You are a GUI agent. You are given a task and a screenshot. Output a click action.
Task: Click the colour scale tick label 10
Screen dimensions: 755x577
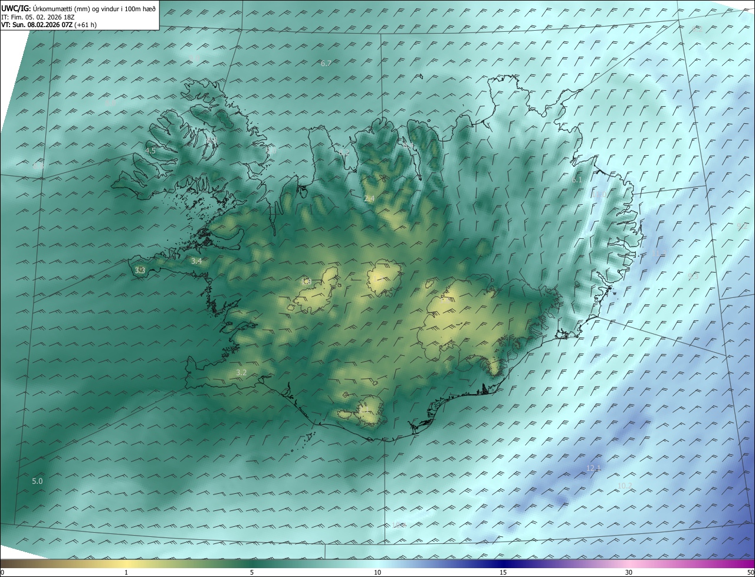pyautogui.click(x=377, y=572)
